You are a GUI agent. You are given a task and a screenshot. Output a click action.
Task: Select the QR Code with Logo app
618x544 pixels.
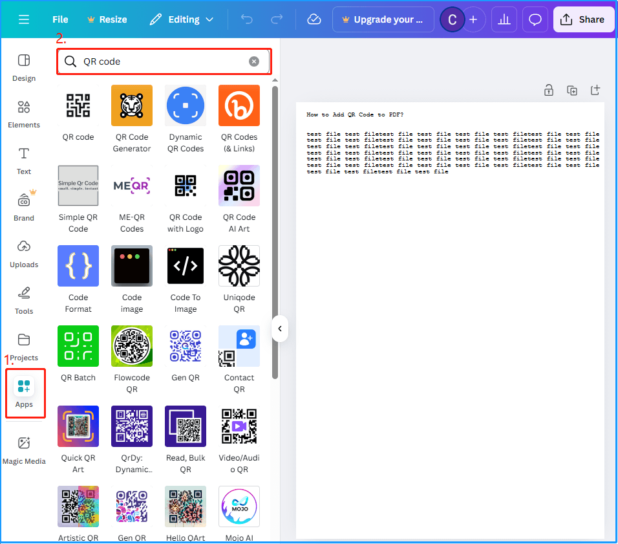point(186,200)
